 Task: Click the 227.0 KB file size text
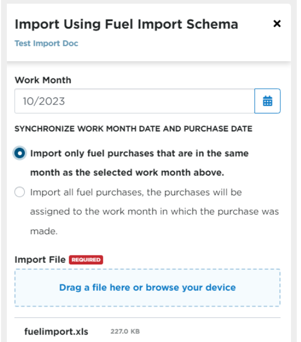[125, 331]
